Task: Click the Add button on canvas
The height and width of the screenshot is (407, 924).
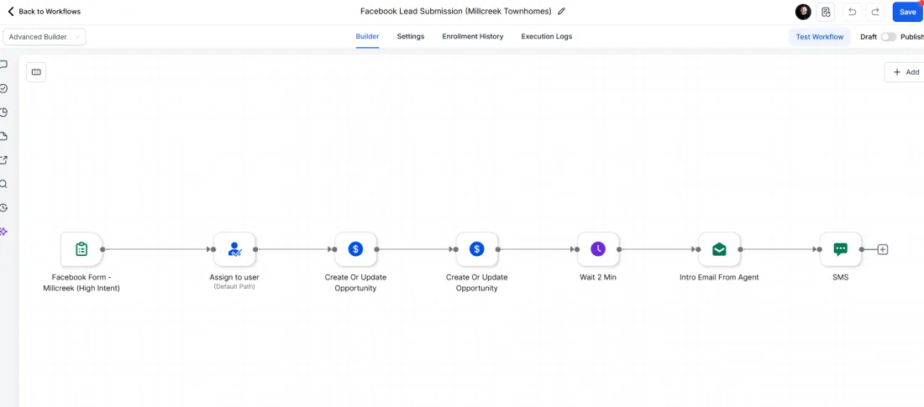Action: click(906, 72)
